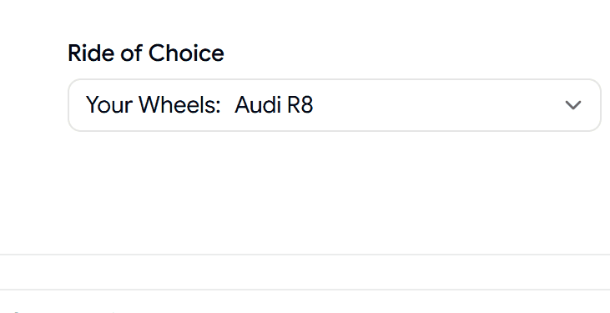Click the word Ride in the heading

pyautogui.click(x=92, y=53)
